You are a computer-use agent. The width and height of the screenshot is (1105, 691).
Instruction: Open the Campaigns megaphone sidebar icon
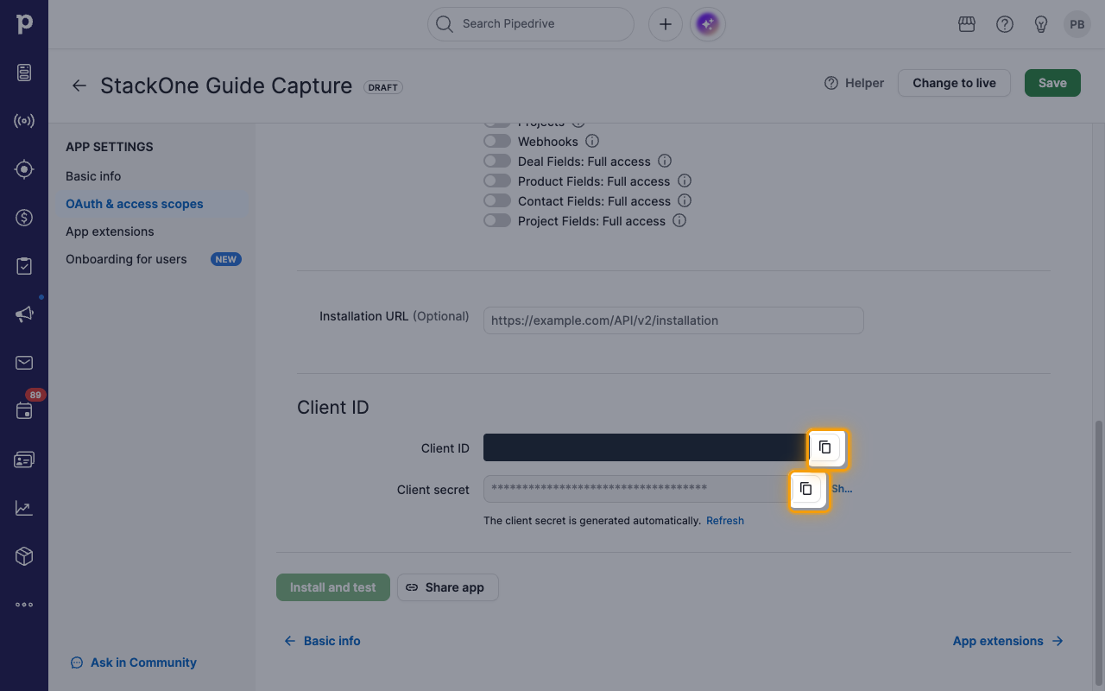(24, 314)
